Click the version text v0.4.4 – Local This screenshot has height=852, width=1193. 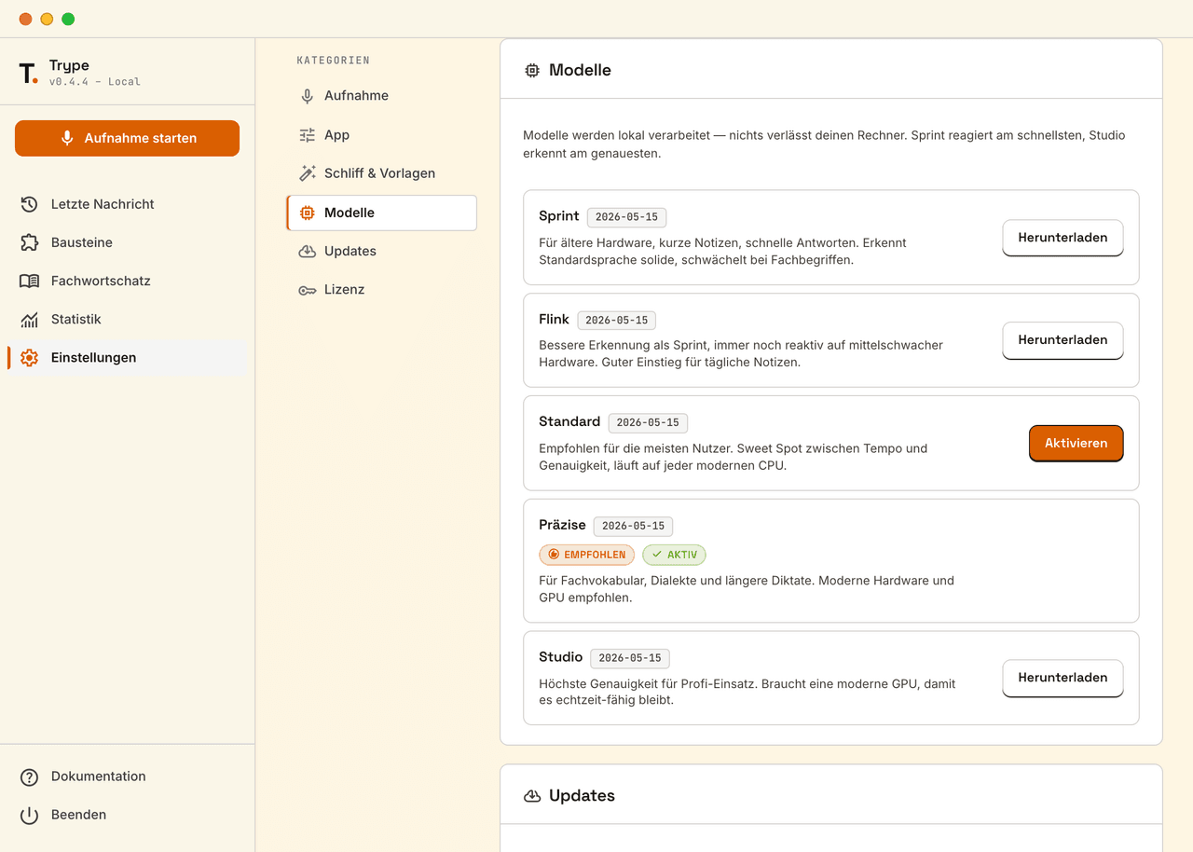95,82
